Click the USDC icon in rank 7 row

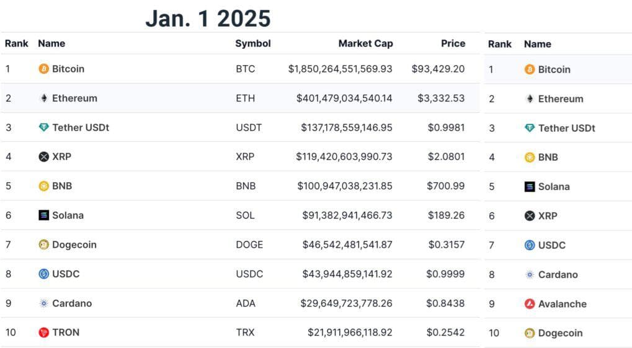[x=530, y=245]
